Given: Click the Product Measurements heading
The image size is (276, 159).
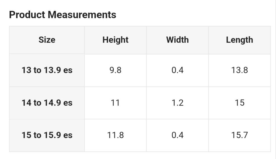Looking at the screenshot, I should [63, 15].
